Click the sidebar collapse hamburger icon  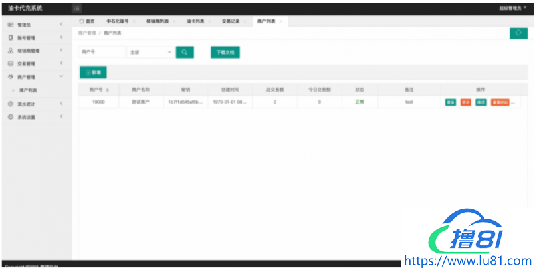(x=77, y=8)
